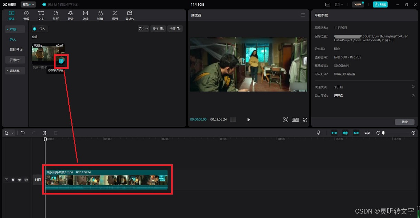Open the 云素材 section
Image resolution: width=420 pixels, height=218 pixels.
pyautogui.click(x=15, y=60)
